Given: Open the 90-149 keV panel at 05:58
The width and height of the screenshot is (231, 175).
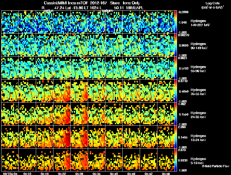Looking at the screenshot, I should point(166,45).
